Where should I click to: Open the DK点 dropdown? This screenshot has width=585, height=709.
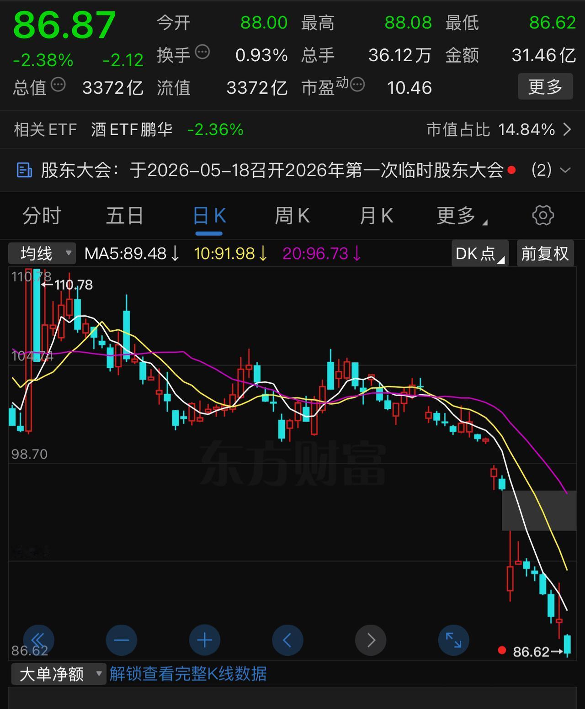pos(480,253)
